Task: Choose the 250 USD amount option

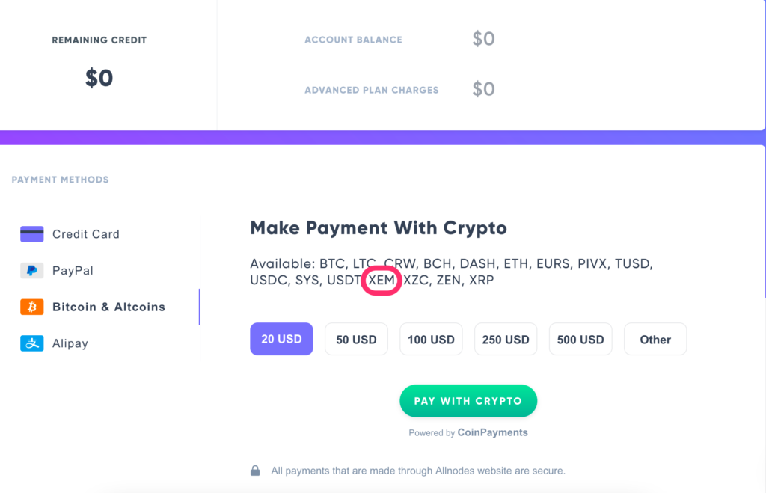Action: coord(506,339)
